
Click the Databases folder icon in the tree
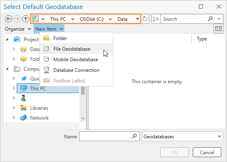(24, 49)
